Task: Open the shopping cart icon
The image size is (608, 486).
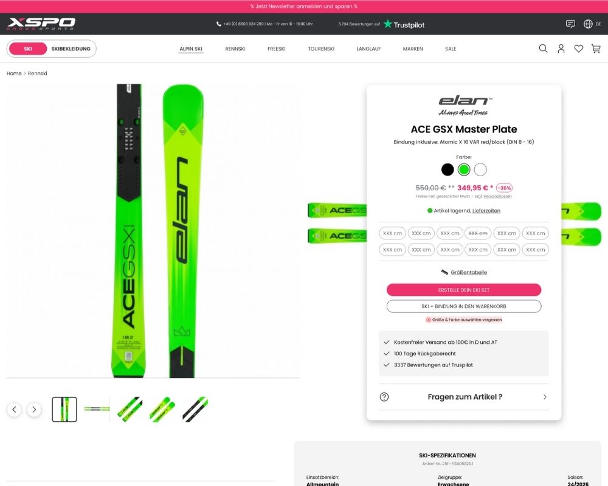Action: click(596, 49)
